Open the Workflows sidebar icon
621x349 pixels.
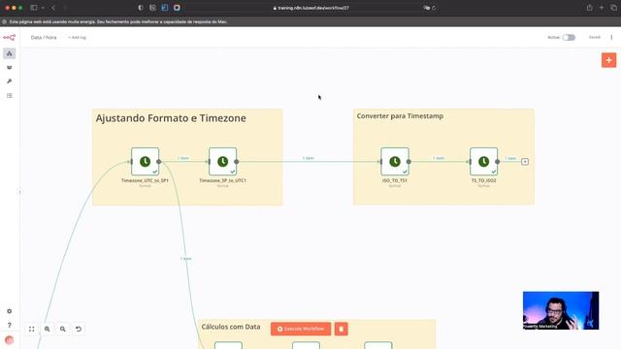click(10, 53)
